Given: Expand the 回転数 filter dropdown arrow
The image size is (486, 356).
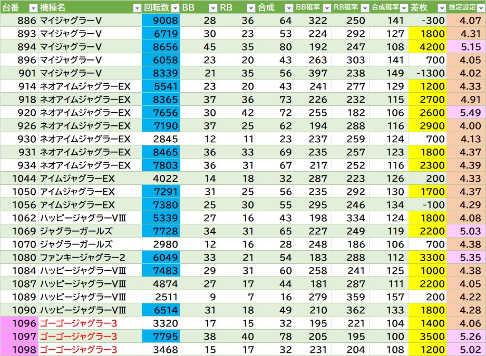Looking at the screenshot, I should click(x=174, y=8).
